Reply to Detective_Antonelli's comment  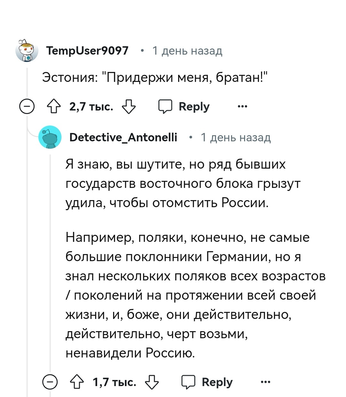207,382
